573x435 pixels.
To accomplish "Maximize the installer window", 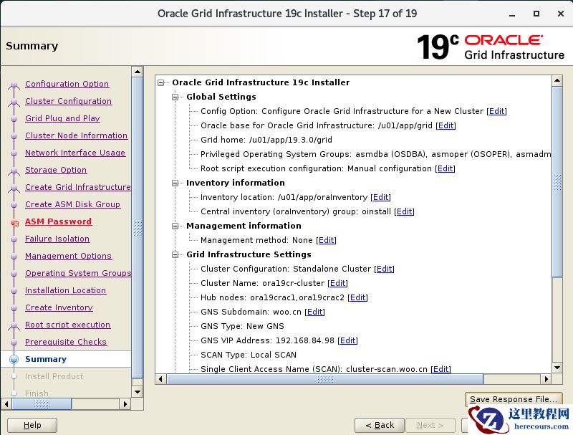I will pos(536,14).
